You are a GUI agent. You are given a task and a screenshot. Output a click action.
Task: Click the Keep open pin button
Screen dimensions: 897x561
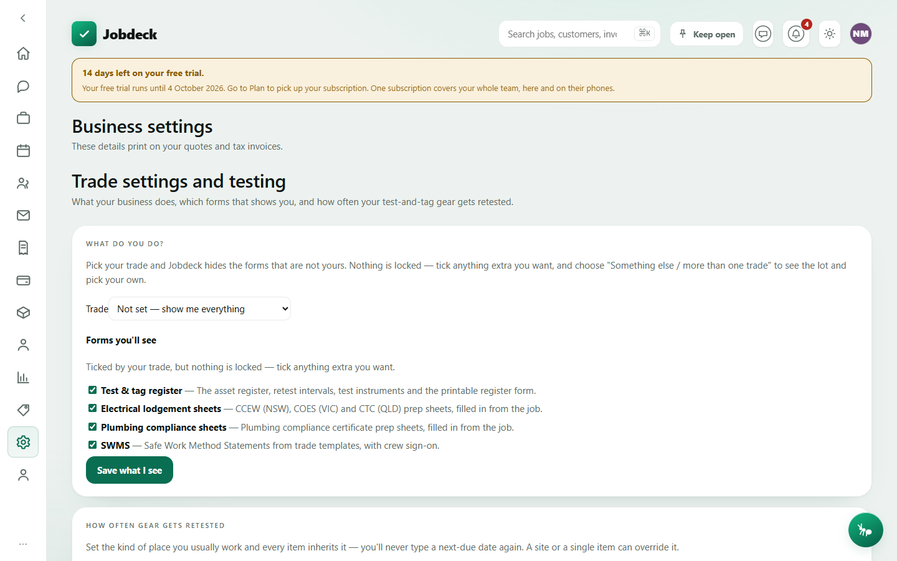(x=706, y=34)
